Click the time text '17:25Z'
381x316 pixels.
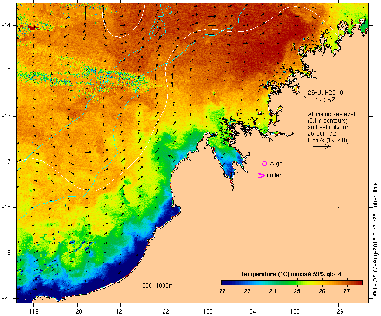tap(325, 100)
